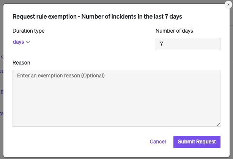Image resolution: width=233 pixels, height=159 pixels.
Task: Click the Reason label
Action: (21, 62)
